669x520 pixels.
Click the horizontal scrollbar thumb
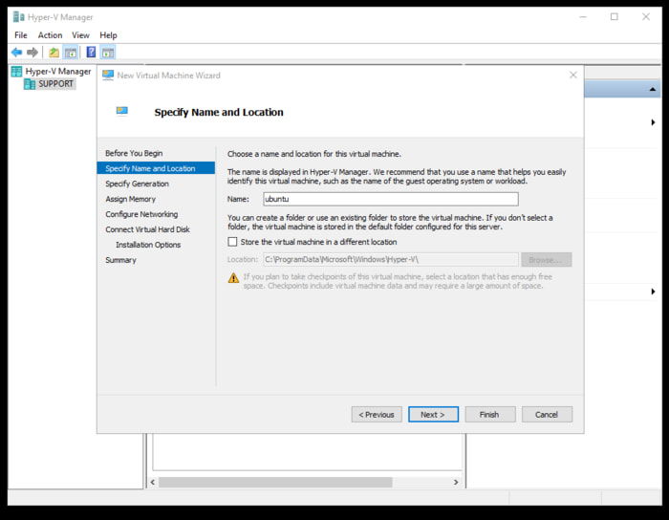tap(275, 482)
